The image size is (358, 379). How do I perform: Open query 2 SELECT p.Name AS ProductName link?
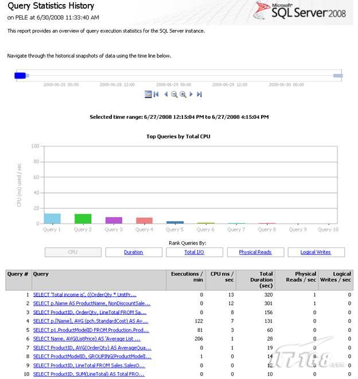[x=92, y=303]
